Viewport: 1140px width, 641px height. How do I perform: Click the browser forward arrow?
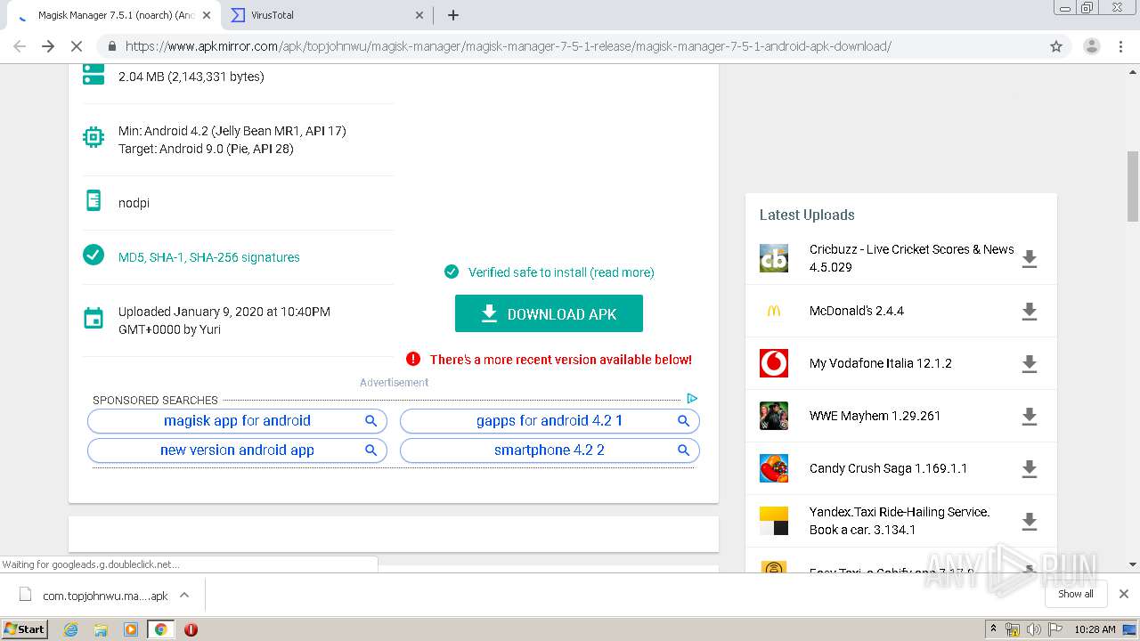pos(48,46)
